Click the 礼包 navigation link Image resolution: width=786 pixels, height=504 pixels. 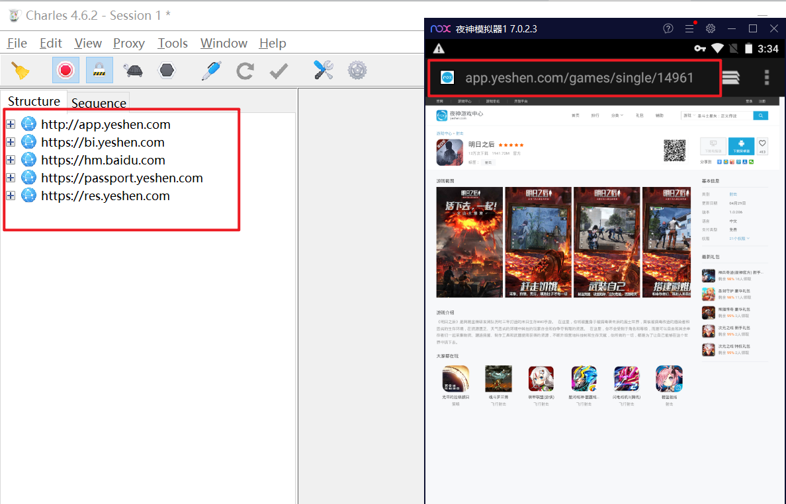pyautogui.click(x=639, y=116)
